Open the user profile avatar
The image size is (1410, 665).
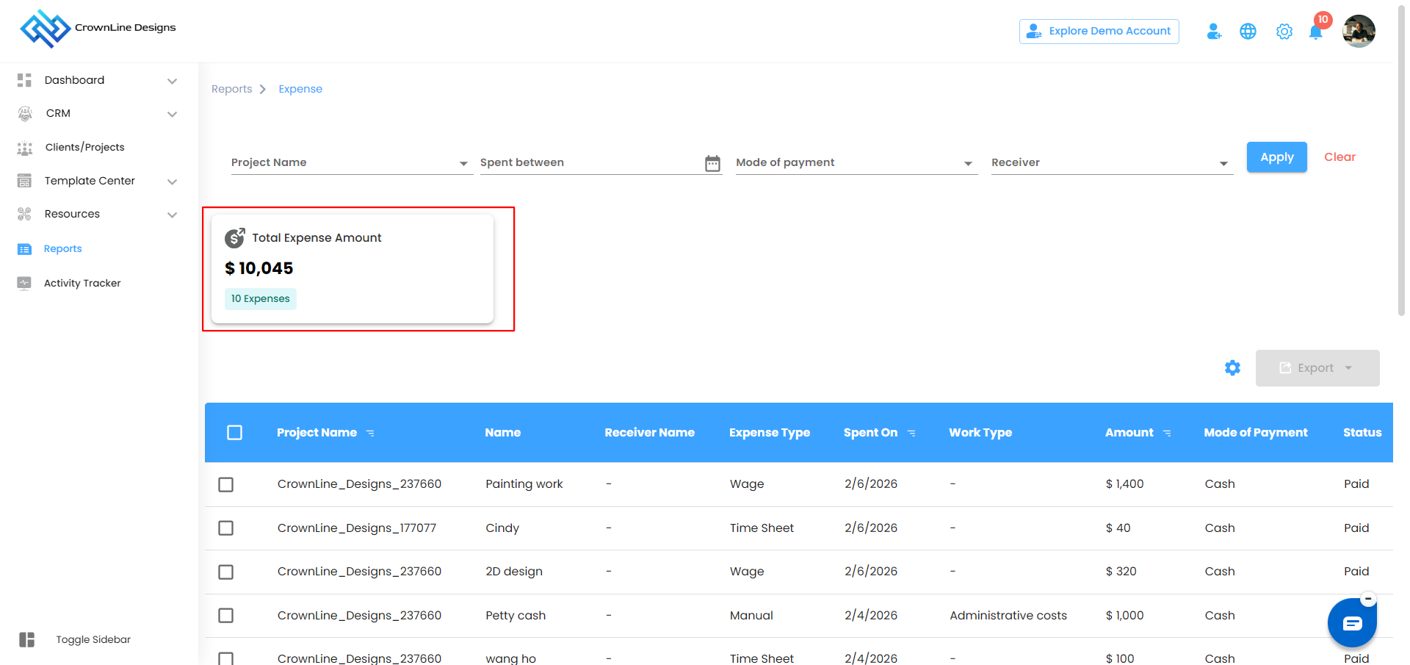coord(1359,31)
